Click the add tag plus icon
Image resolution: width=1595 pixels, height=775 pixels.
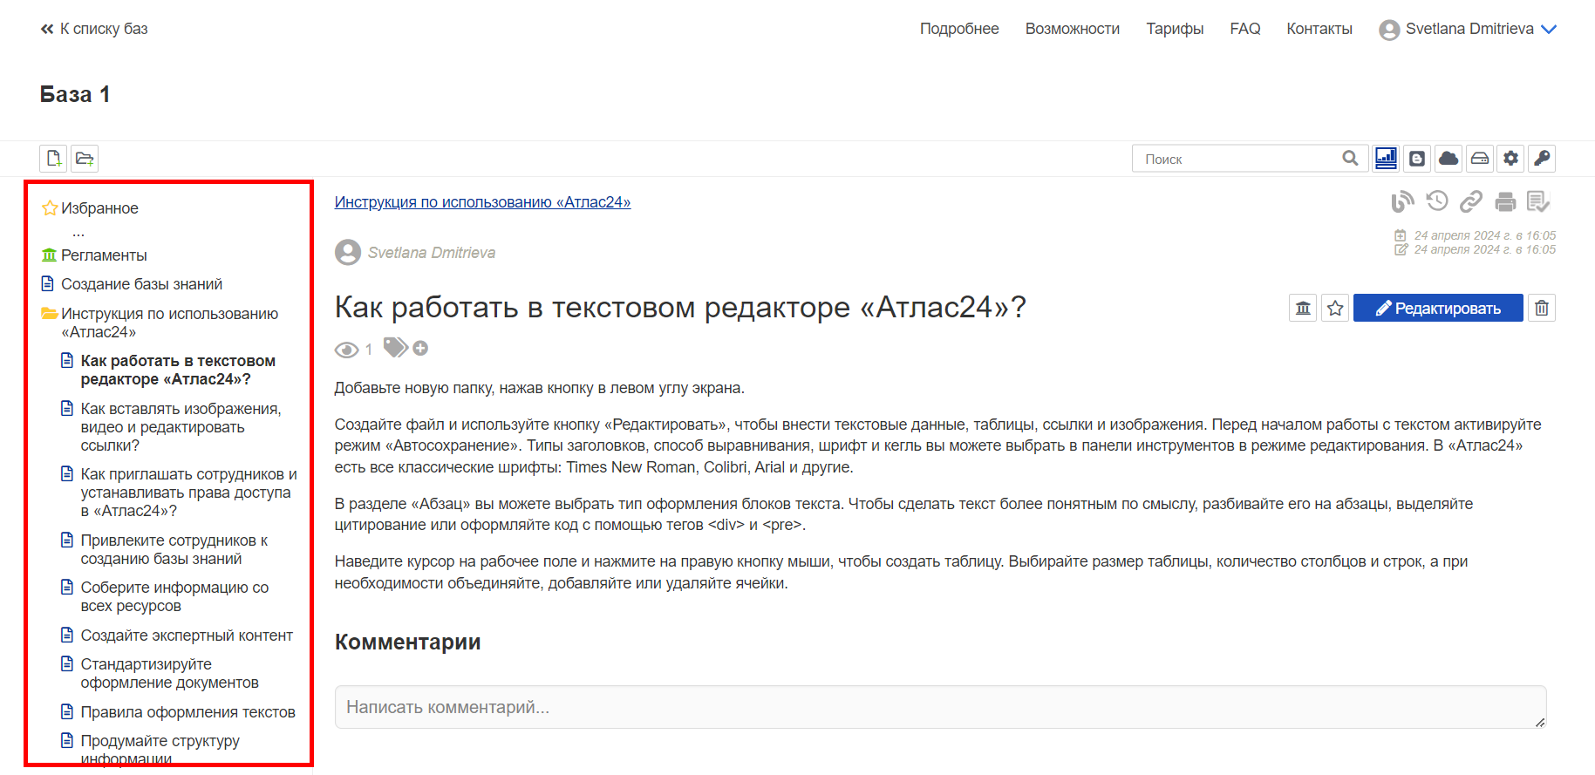pos(420,348)
